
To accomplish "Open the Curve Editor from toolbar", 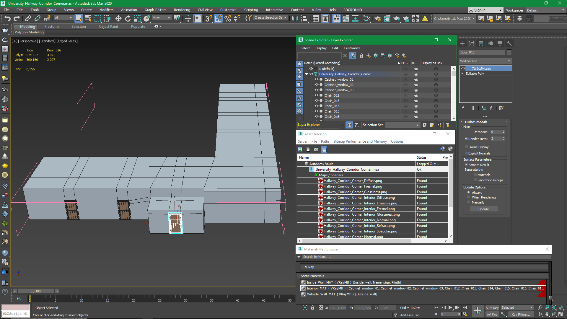I will pos(346,18).
